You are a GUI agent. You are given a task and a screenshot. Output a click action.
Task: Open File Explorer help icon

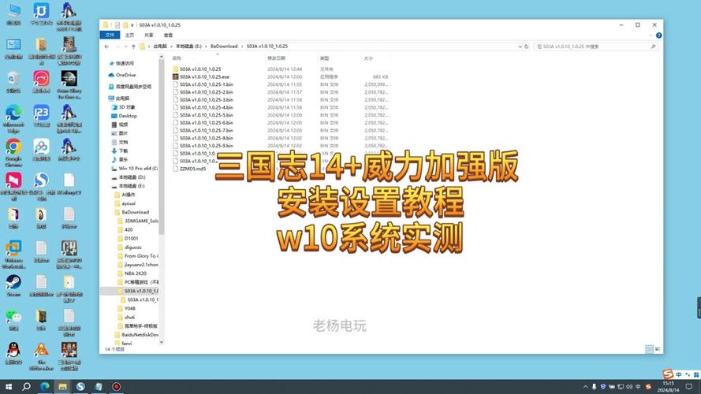click(x=658, y=35)
